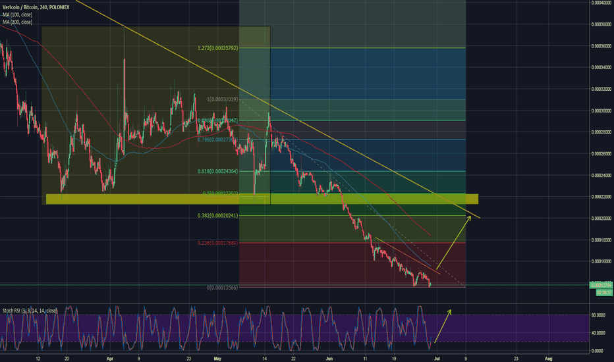Viewport: 614px width, 362px height.
Task: Click the bar countdown timer 02:38:37
Action: 604,292
